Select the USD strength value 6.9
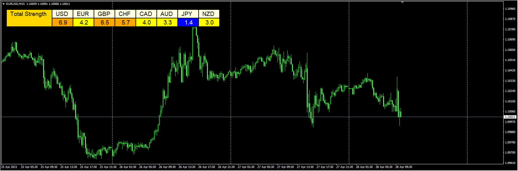 [x=62, y=22]
